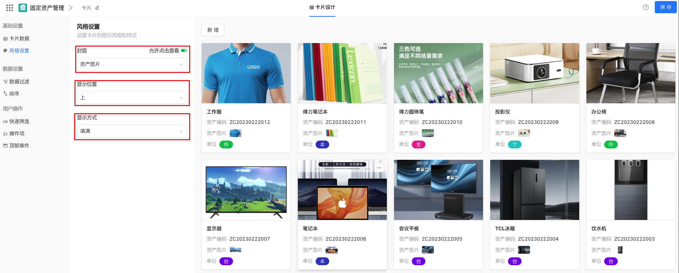Click the pencil edit icon beside 卡片
This screenshot has width=679, height=273.
(x=97, y=8)
